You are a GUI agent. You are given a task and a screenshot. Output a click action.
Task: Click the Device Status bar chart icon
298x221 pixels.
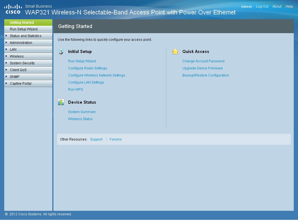coord(61,102)
